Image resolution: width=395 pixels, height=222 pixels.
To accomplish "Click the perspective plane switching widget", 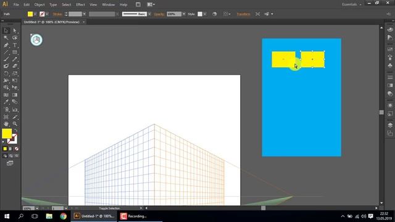I will coord(36,39).
